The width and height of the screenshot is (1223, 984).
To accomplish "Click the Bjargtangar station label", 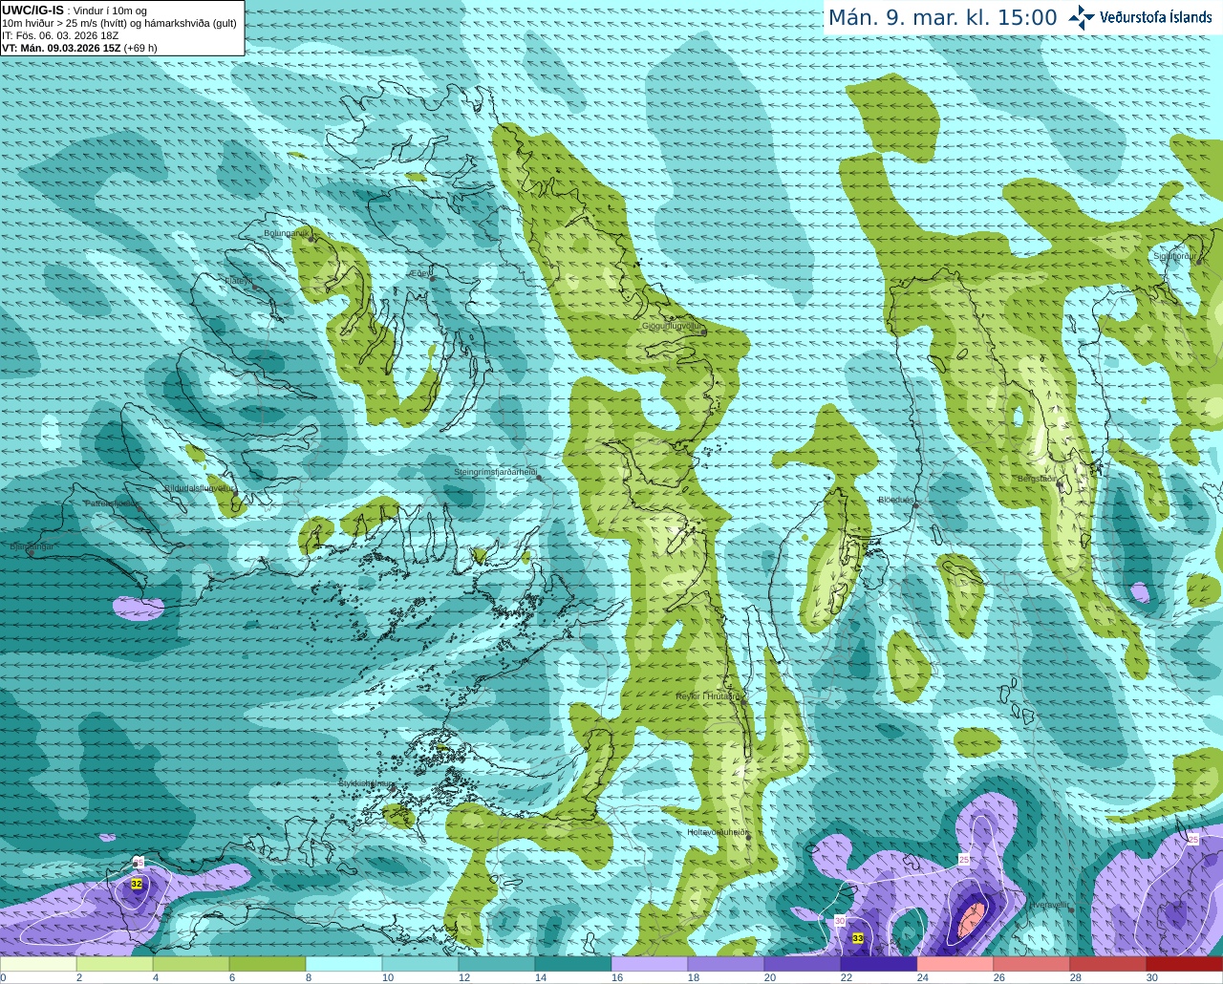I will pyautogui.click(x=32, y=546).
